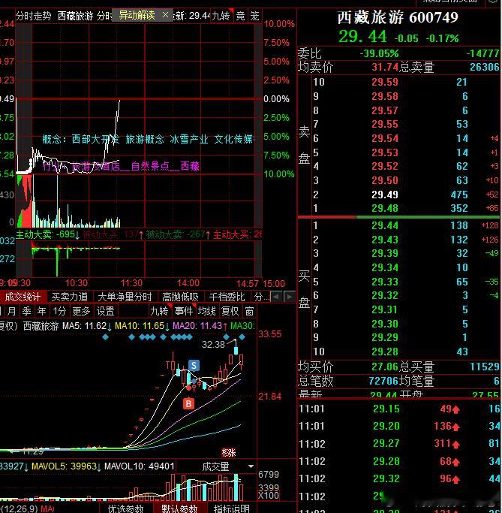Viewport: 502px width, 513px height.
Task: Switch to the 买卖力道 tab
Action: tap(70, 297)
